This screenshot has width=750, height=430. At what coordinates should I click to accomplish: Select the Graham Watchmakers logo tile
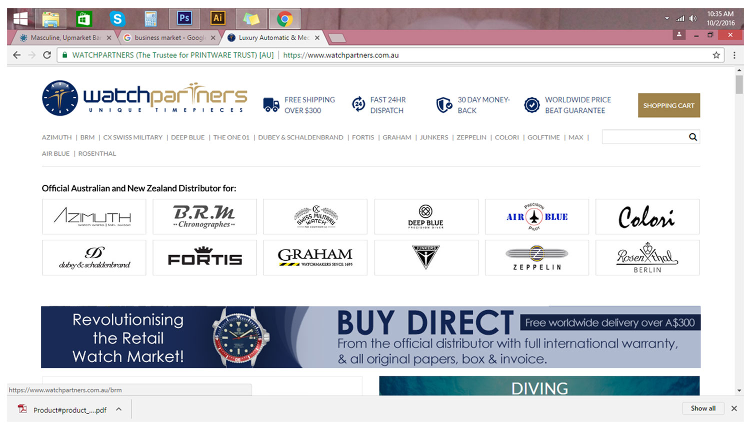(x=315, y=258)
